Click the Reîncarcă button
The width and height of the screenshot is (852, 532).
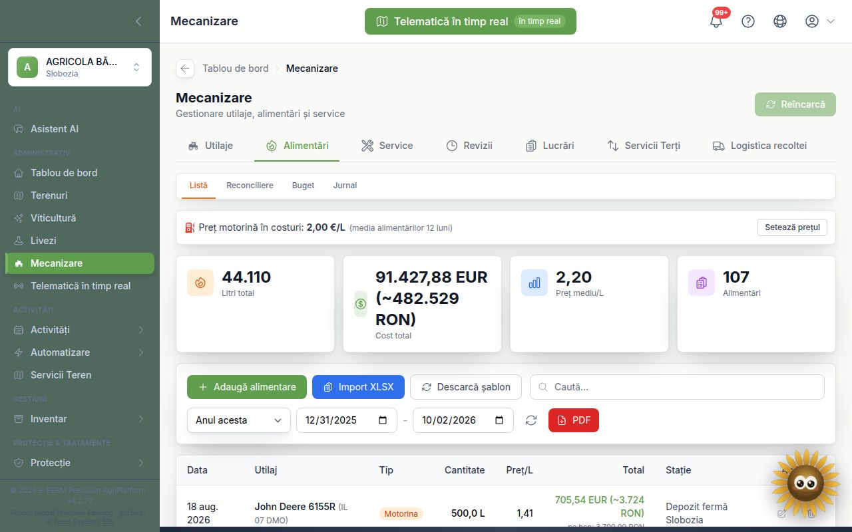point(795,104)
